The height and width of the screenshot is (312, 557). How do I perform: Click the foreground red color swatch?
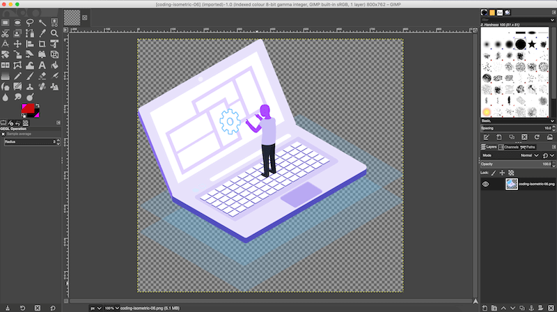[28, 109]
